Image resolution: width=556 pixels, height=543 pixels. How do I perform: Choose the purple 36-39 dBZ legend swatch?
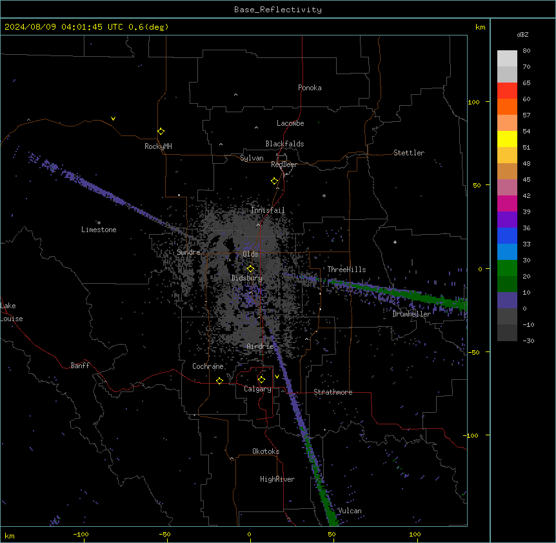(x=507, y=220)
